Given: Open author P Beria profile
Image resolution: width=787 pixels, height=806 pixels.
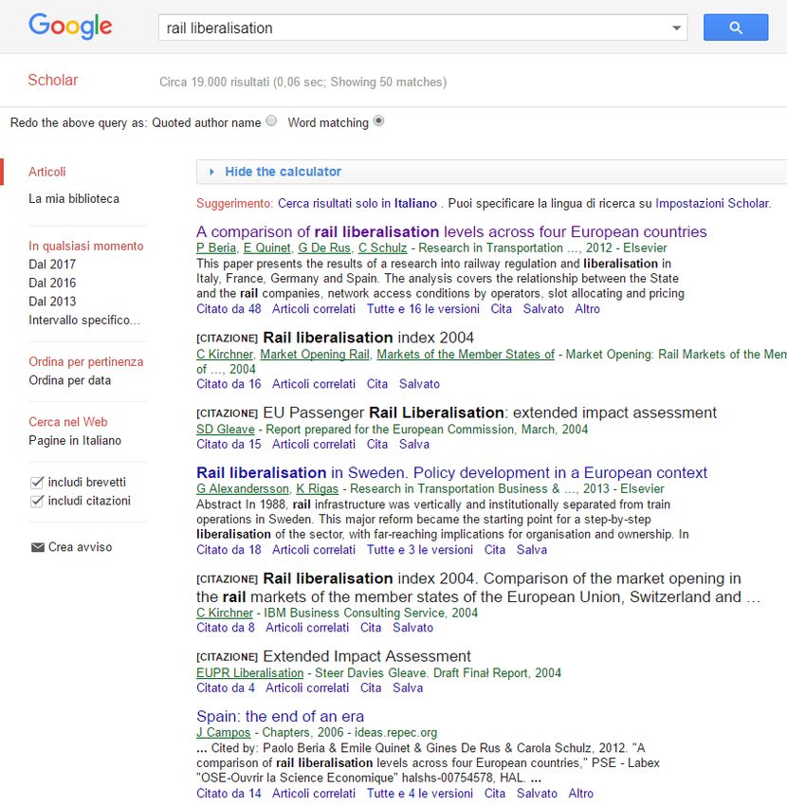Looking at the screenshot, I should (x=216, y=247).
